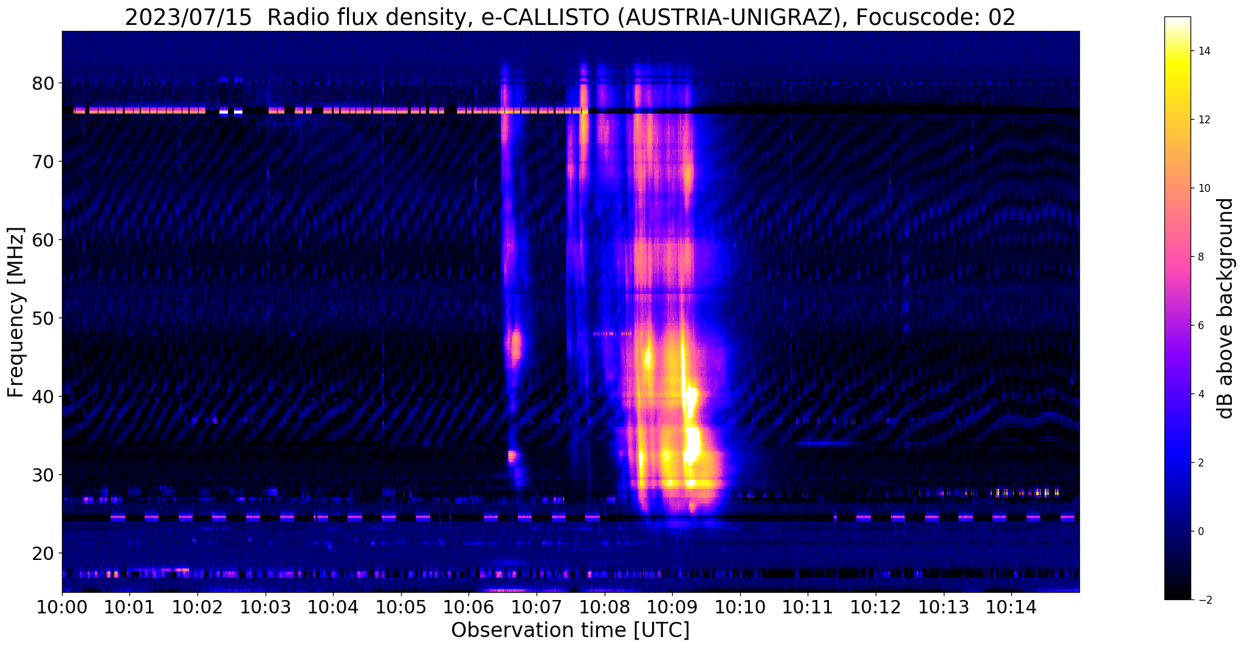
Task: Click the 'Frequency [MHz]' y-axis label
Action: click(16, 312)
